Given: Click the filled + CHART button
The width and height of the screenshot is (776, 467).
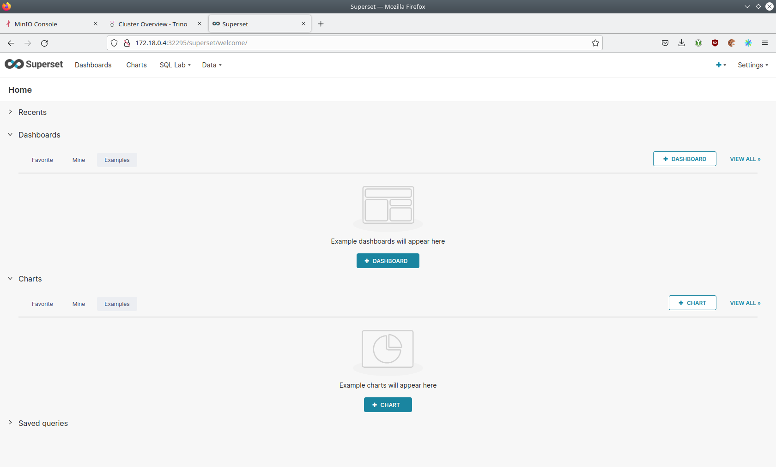Looking at the screenshot, I should [x=388, y=405].
